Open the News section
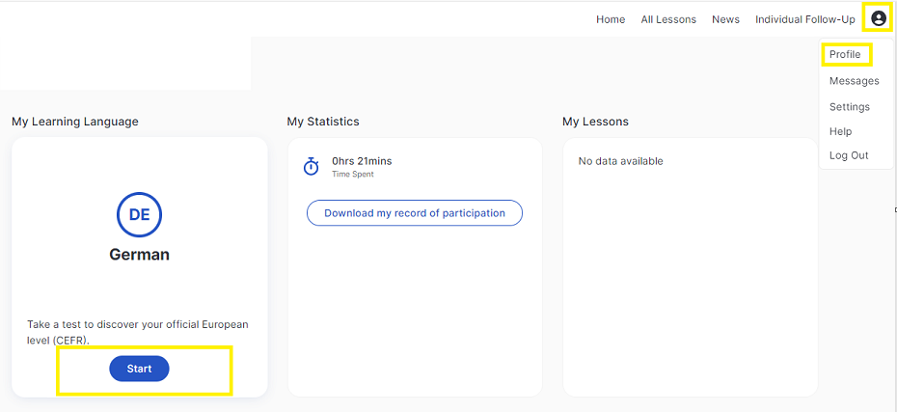Image resolution: width=897 pixels, height=412 pixels. (x=725, y=19)
